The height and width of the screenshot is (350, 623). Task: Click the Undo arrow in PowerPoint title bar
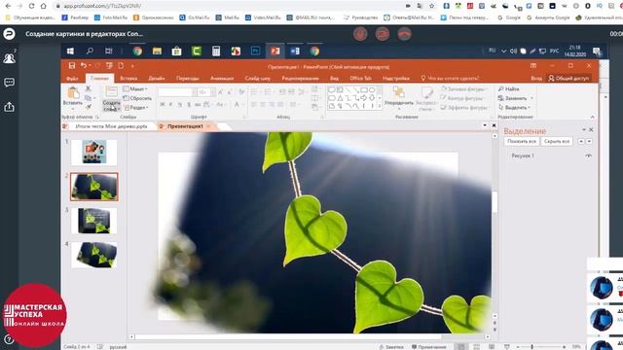pyautogui.click(x=83, y=66)
